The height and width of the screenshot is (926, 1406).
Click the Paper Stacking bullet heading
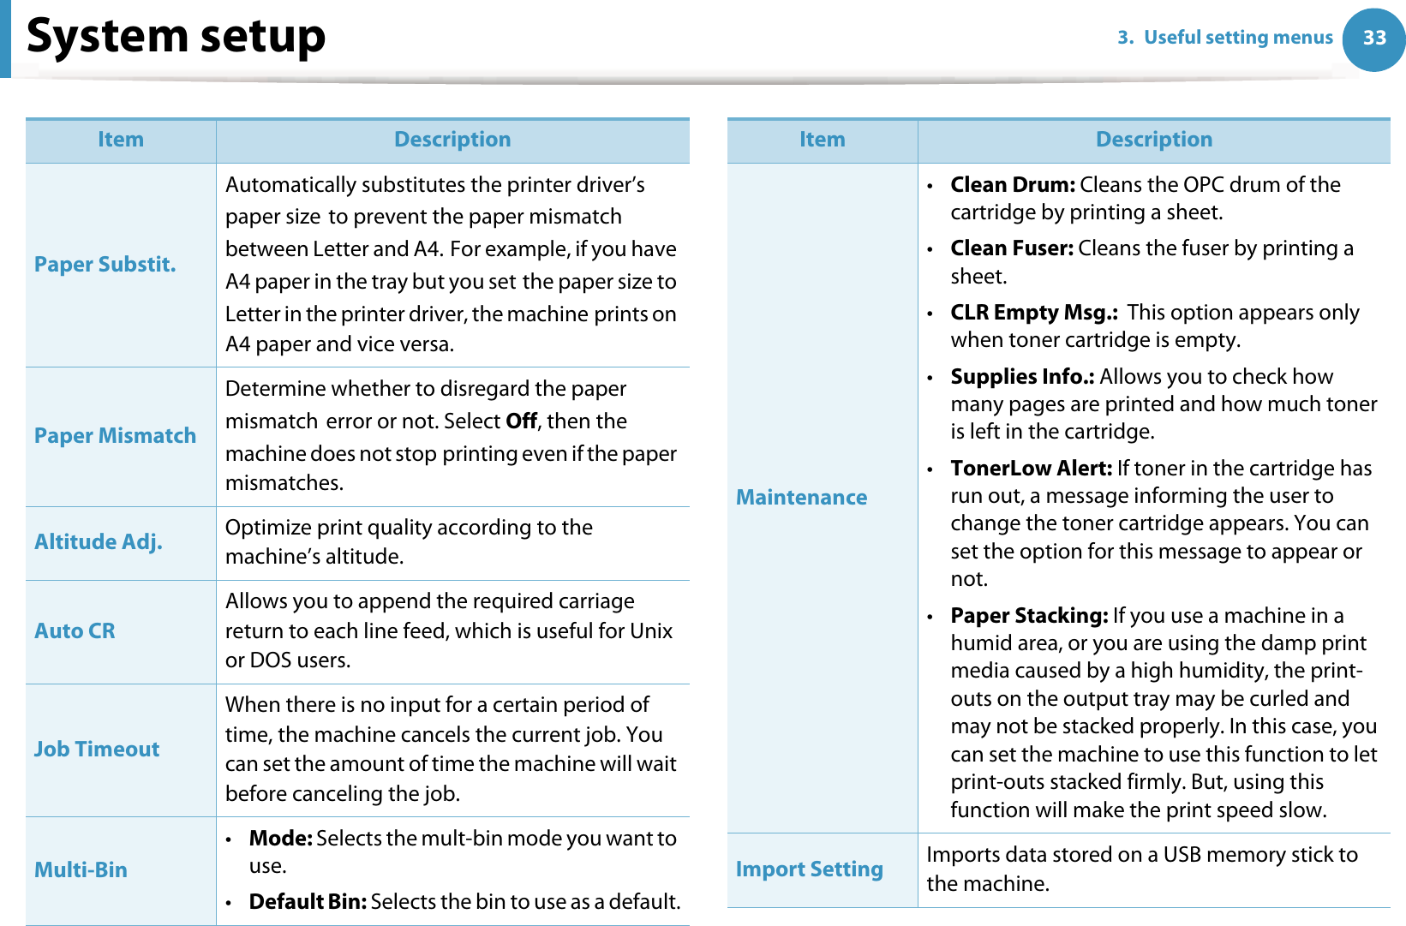coord(1029,616)
